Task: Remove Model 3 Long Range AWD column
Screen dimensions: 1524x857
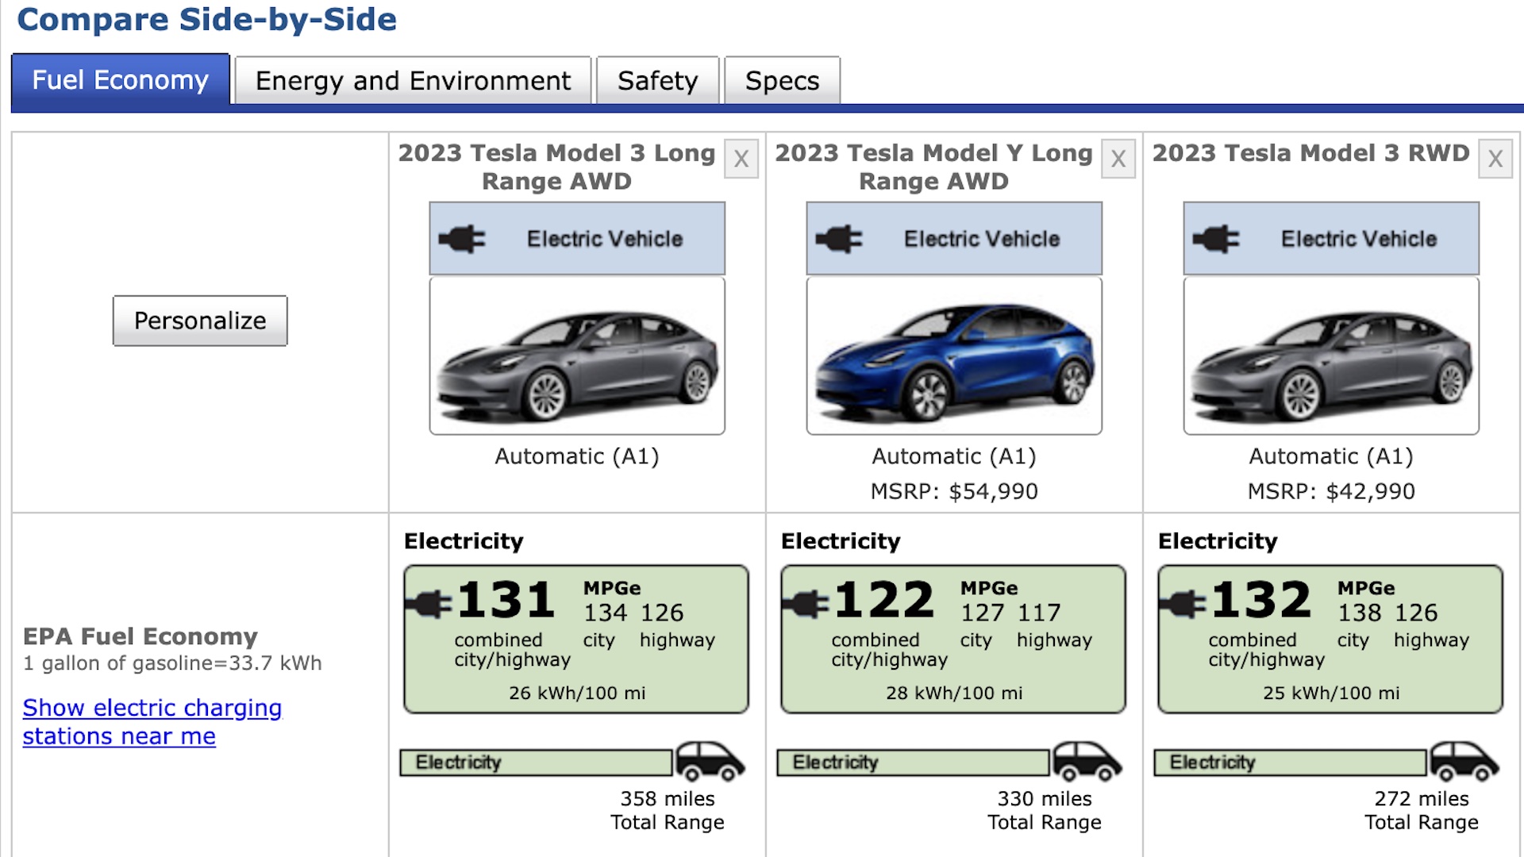Action: click(x=741, y=159)
